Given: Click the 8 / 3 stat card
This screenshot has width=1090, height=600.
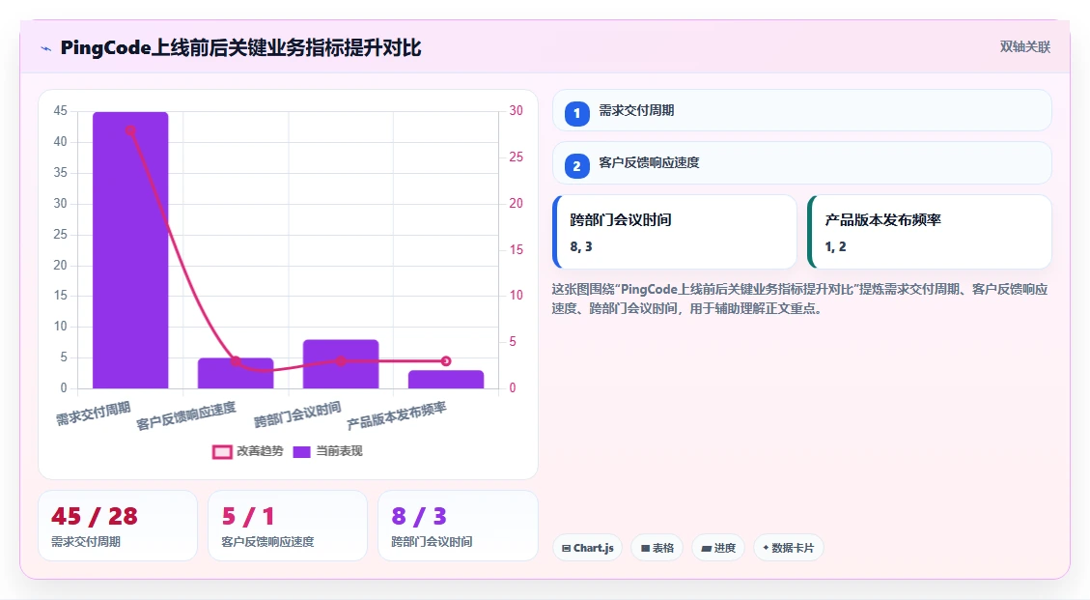Looking at the screenshot, I should (458, 526).
